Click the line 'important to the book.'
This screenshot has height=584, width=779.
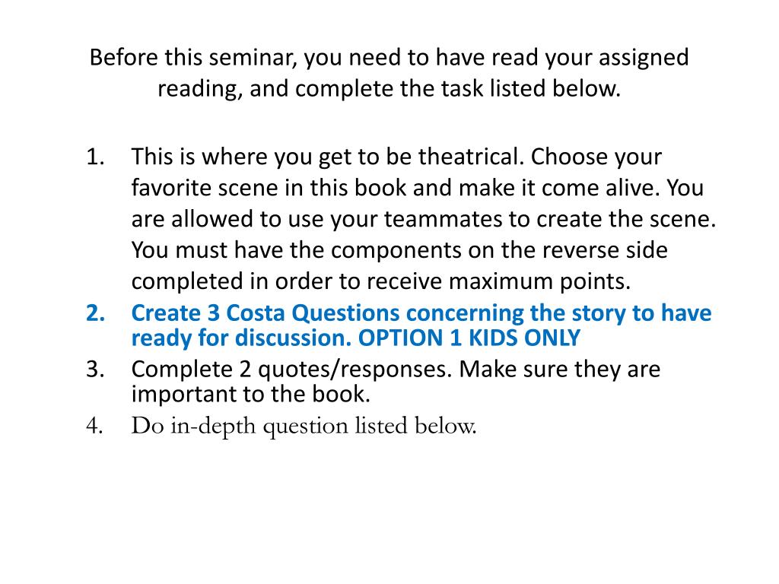(251, 395)
